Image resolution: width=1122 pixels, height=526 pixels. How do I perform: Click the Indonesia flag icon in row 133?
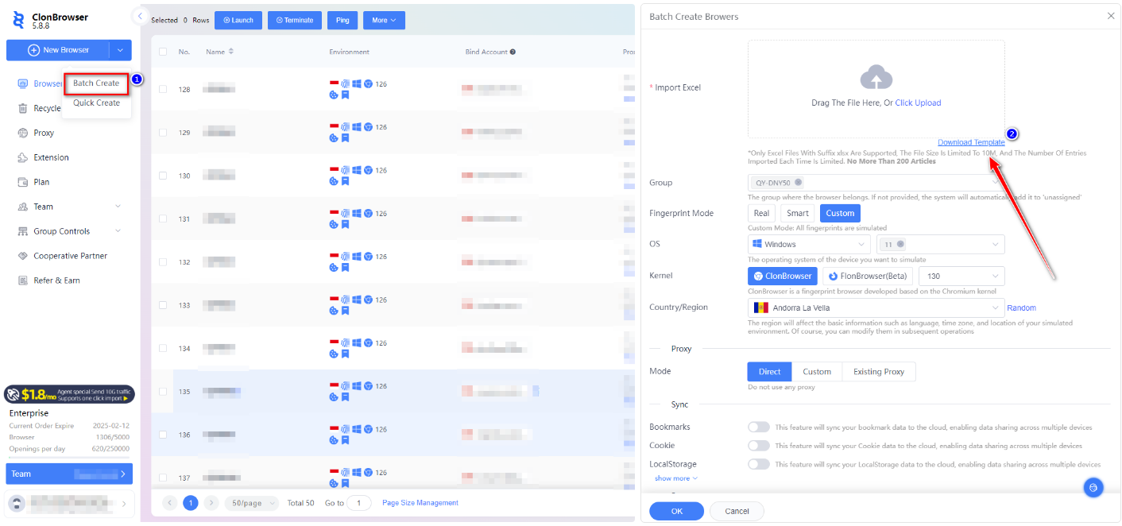tap(334, 299)
